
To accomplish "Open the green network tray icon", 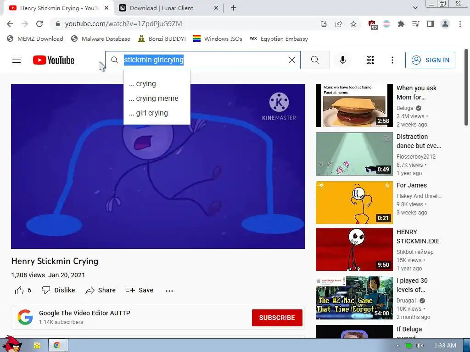I will [408, 346].
